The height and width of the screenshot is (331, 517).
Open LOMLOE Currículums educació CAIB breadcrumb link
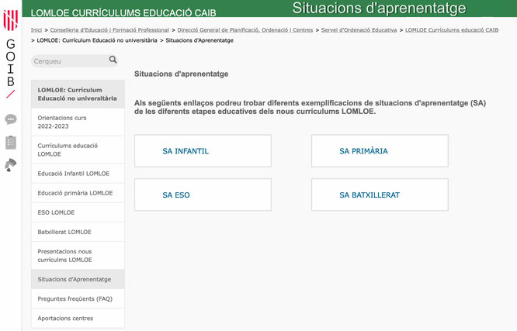tap(452, 30)
